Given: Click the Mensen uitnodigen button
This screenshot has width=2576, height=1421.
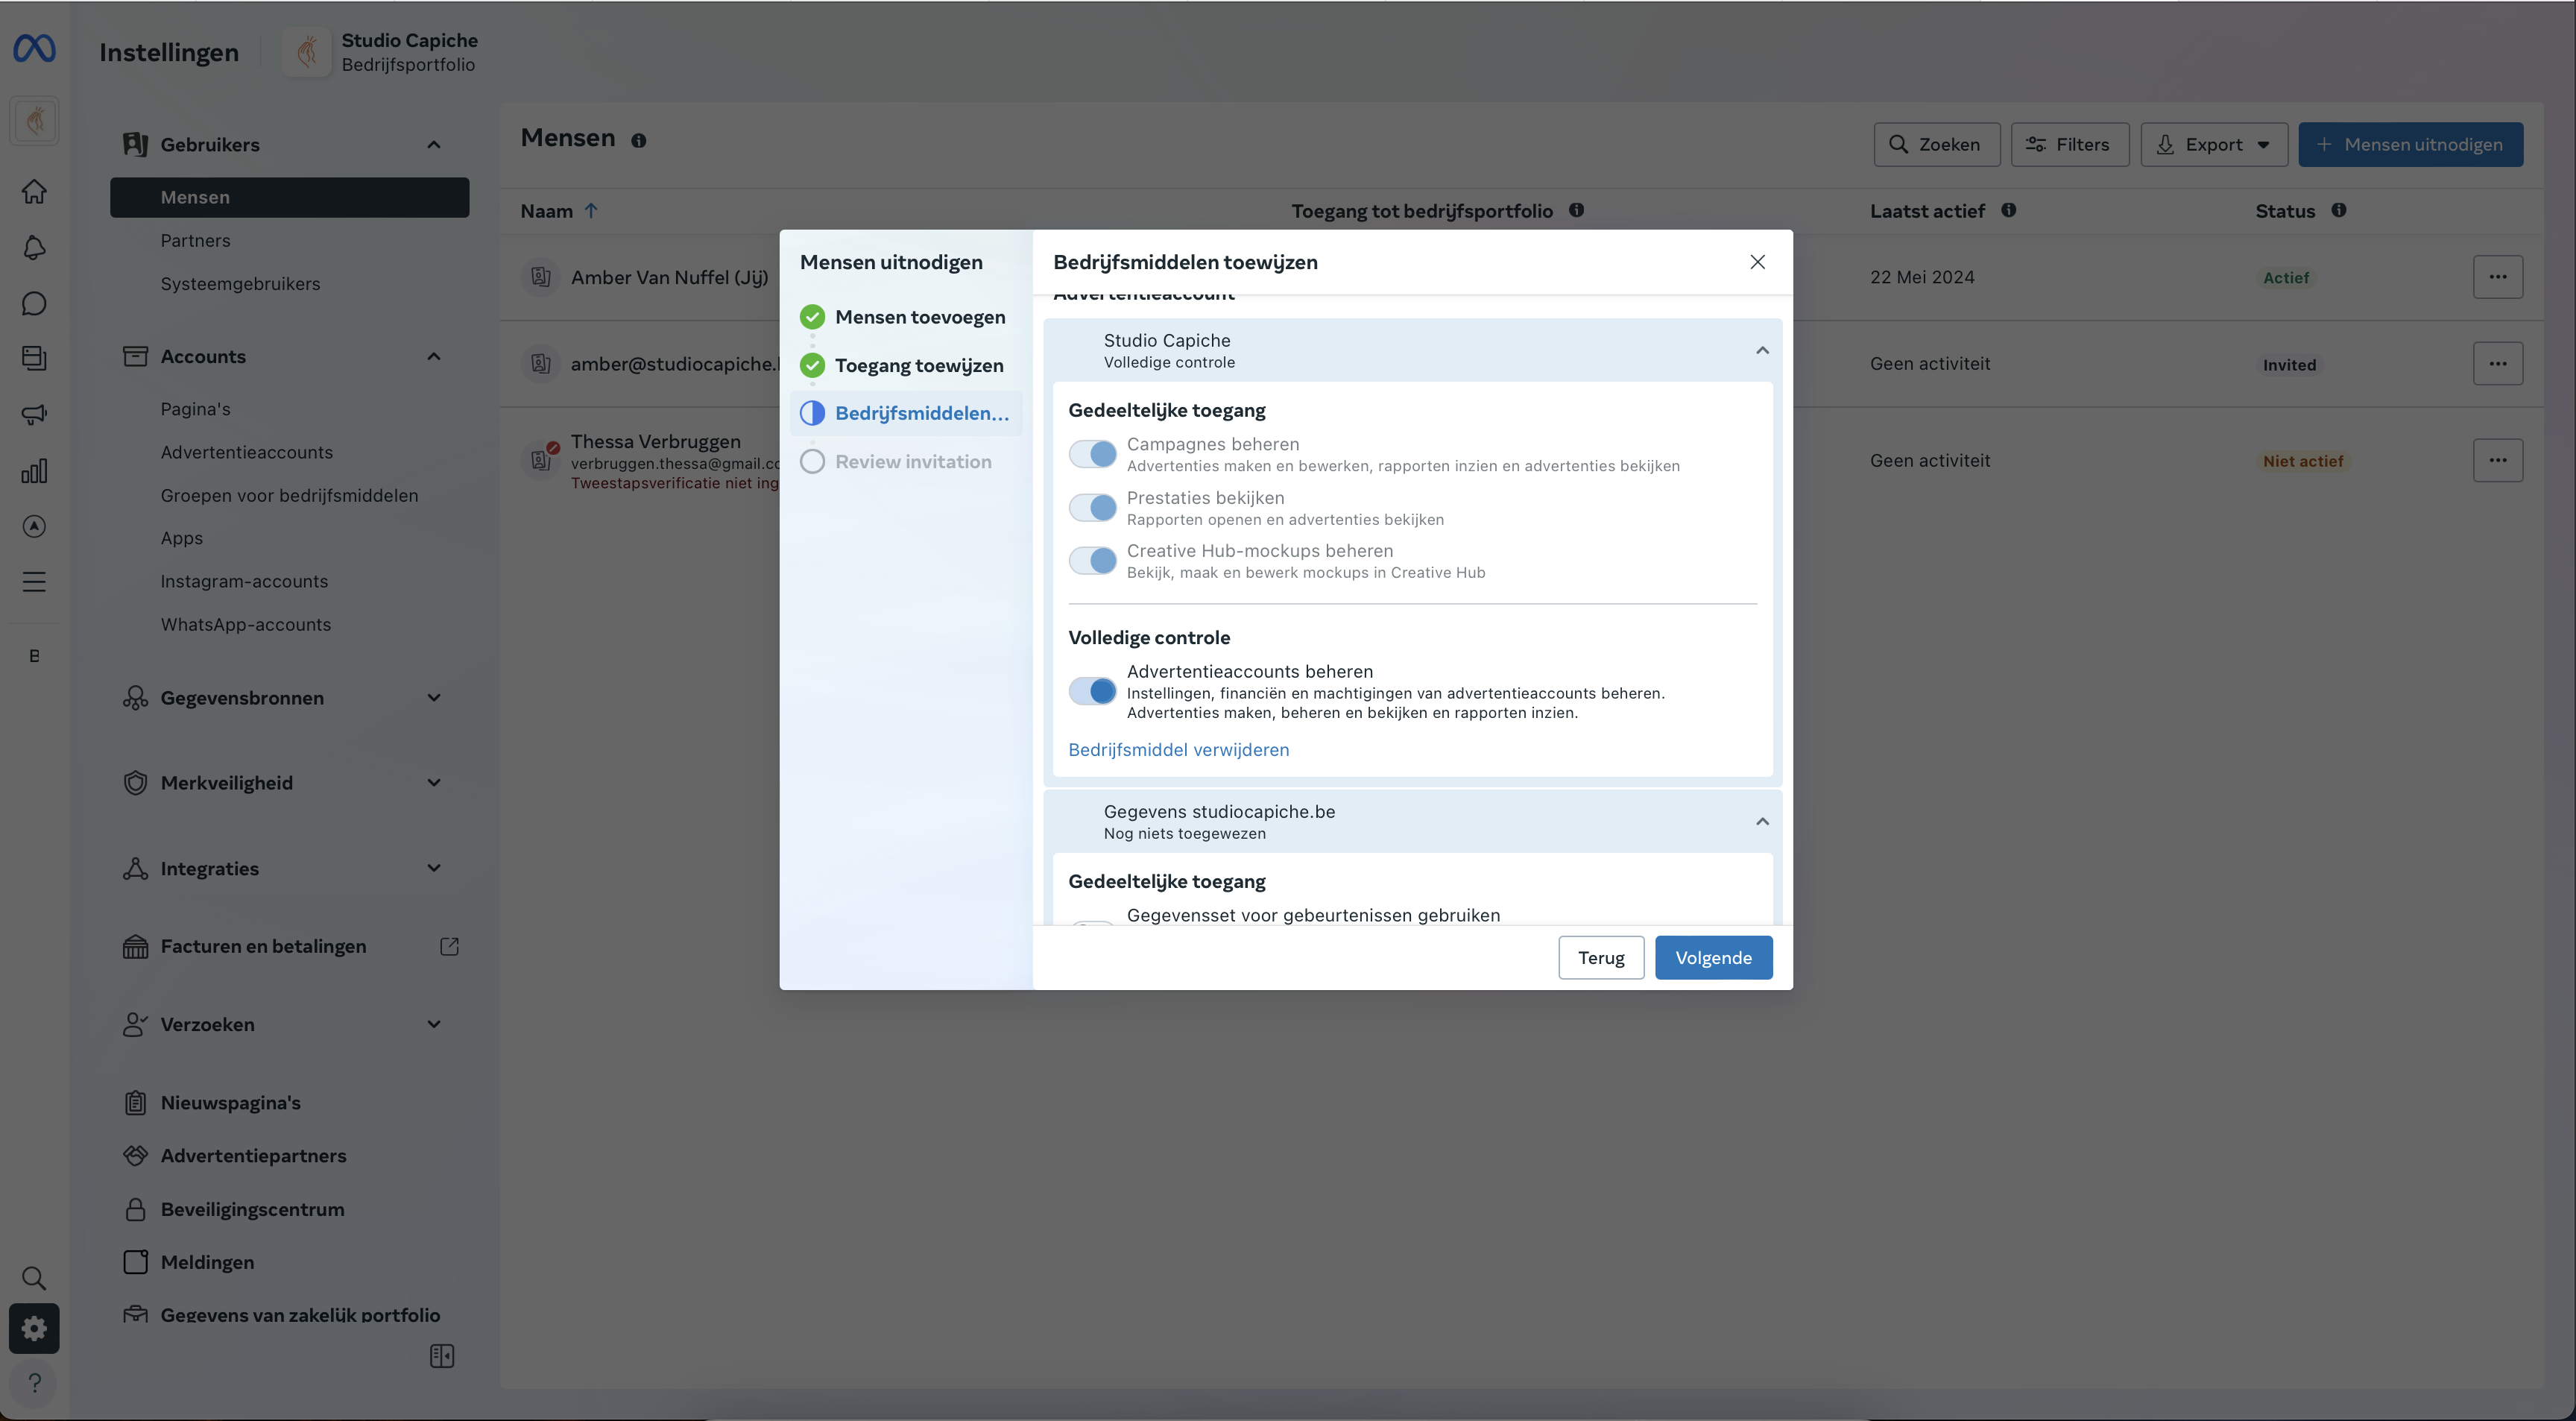Looking at the screenshot, I should (x=2410, y=145).
